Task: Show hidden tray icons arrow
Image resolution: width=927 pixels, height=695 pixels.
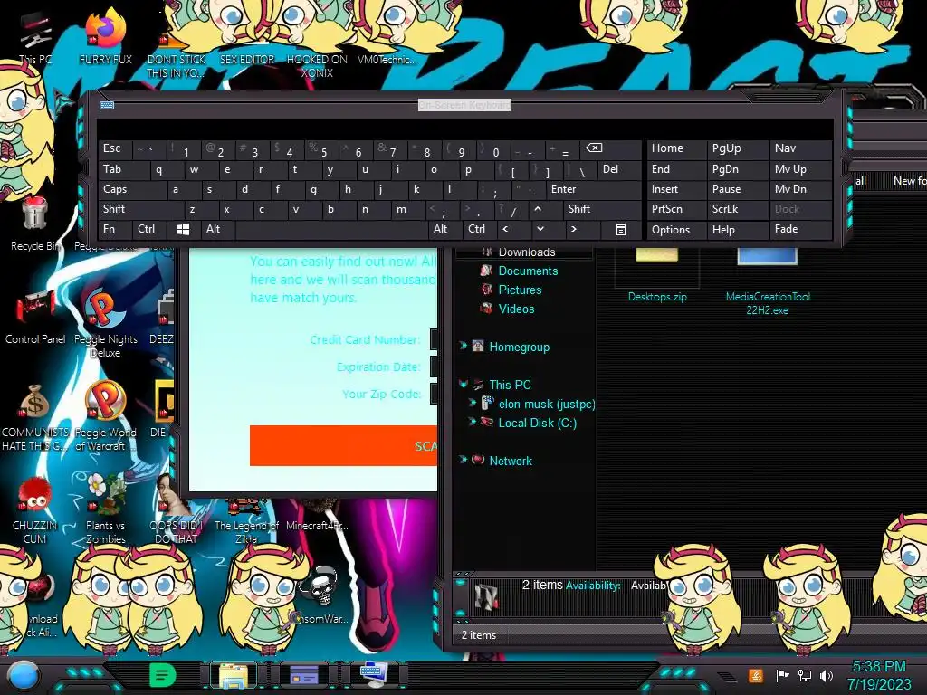Action: [727, 676]
